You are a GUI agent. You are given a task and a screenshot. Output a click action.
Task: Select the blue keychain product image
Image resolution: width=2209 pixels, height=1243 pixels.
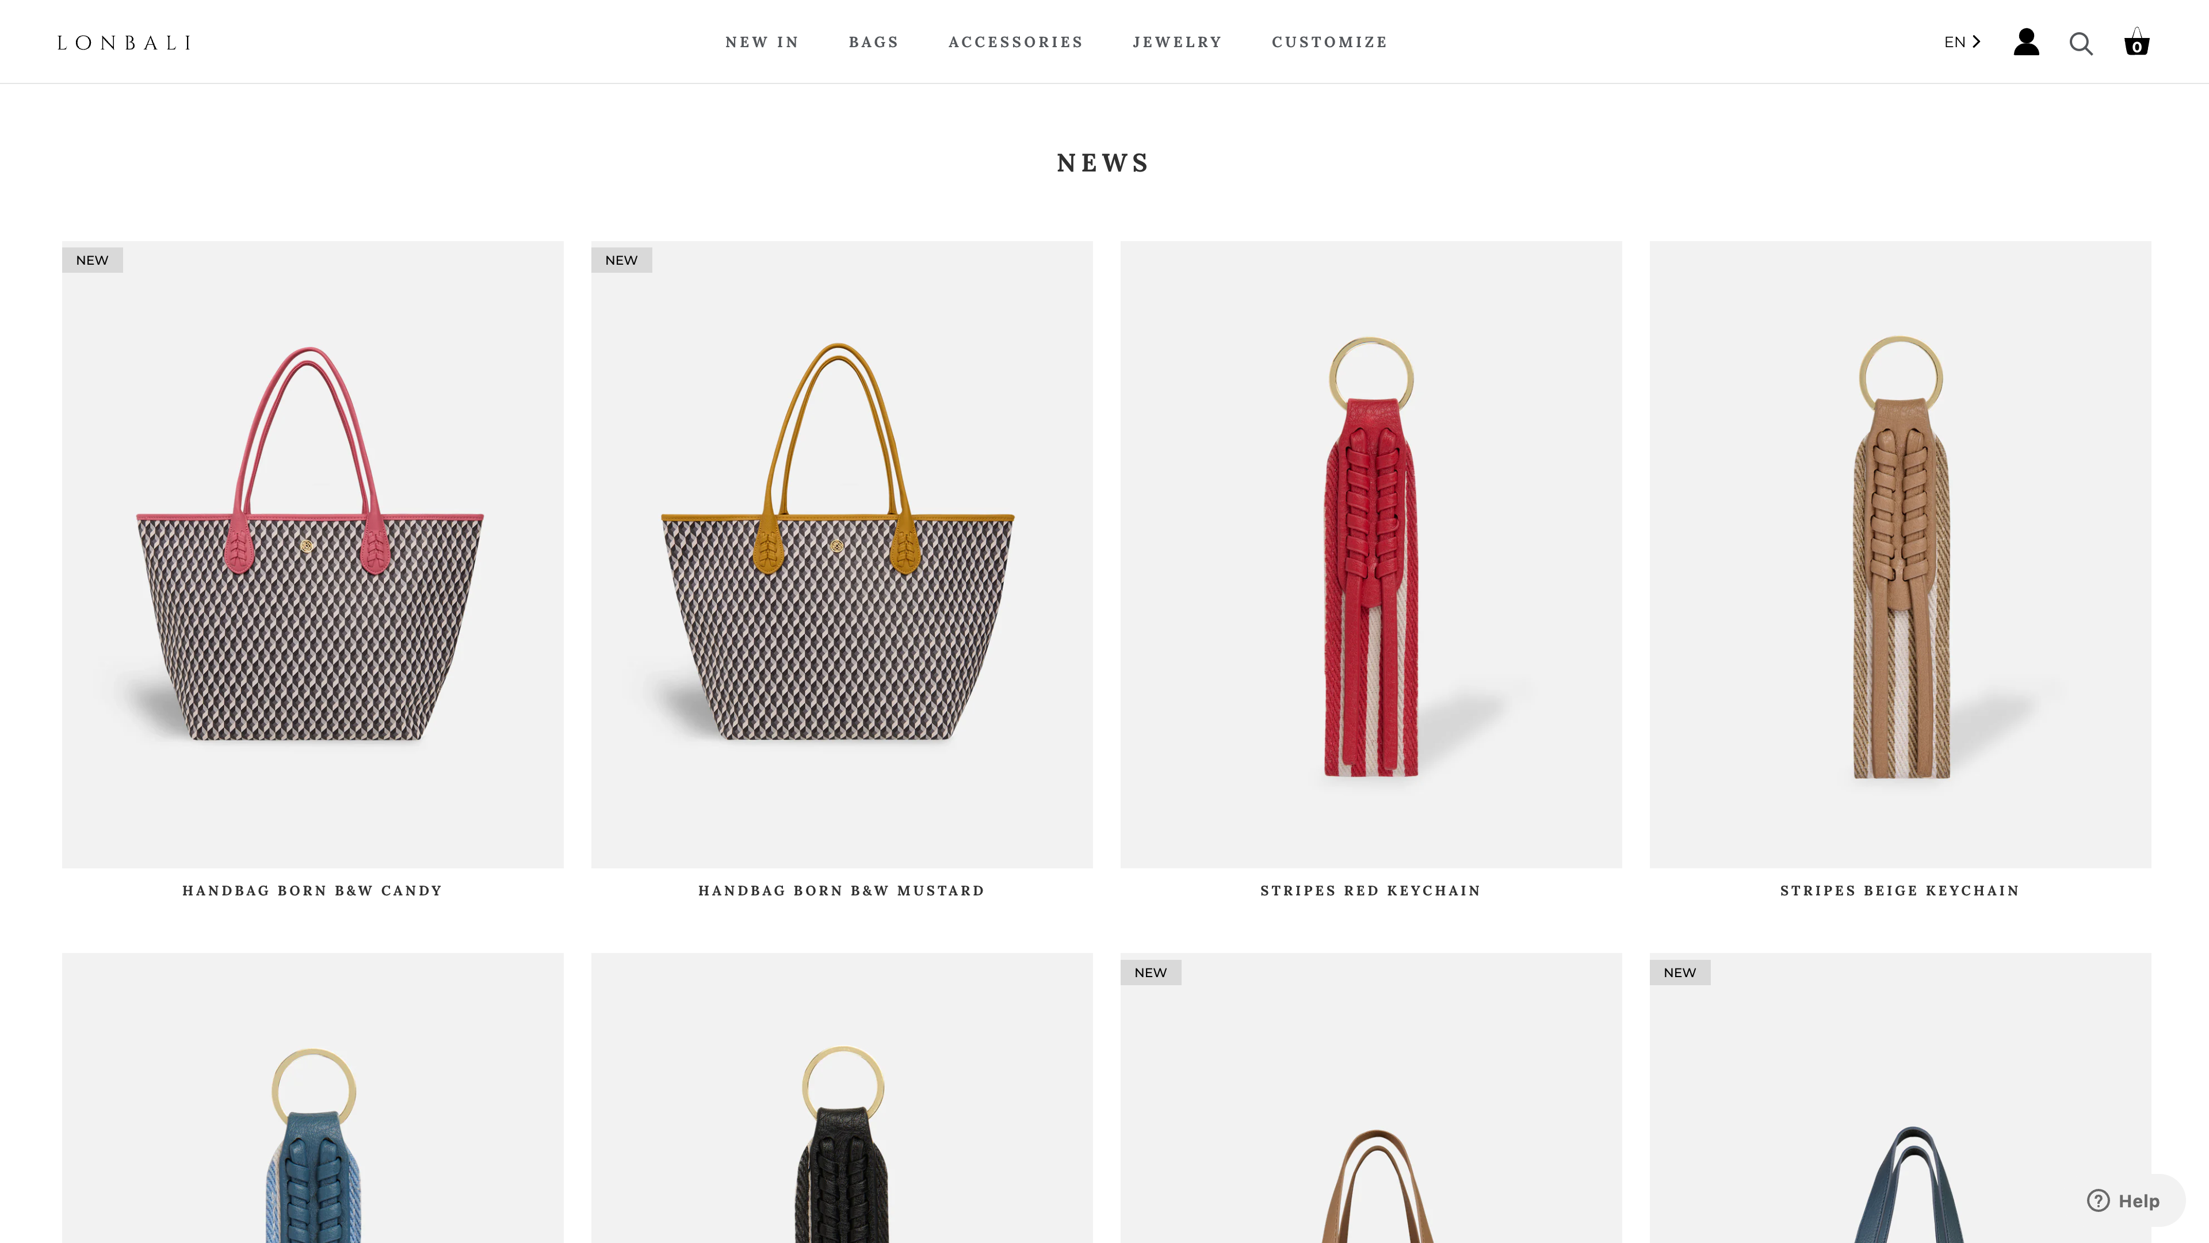[312, 1098]
